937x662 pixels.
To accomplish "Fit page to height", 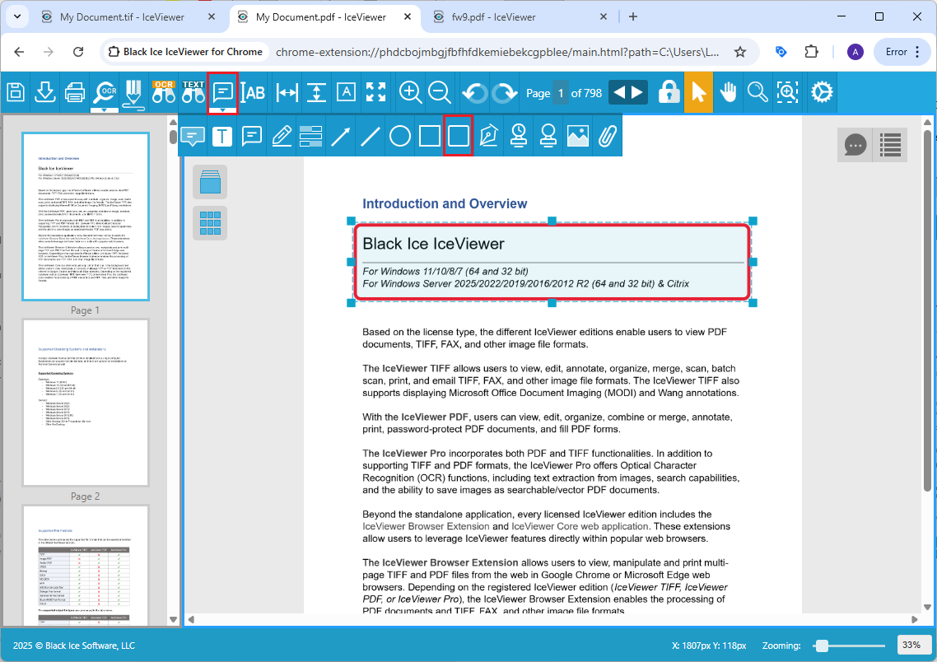I will (x=317, y=92).
